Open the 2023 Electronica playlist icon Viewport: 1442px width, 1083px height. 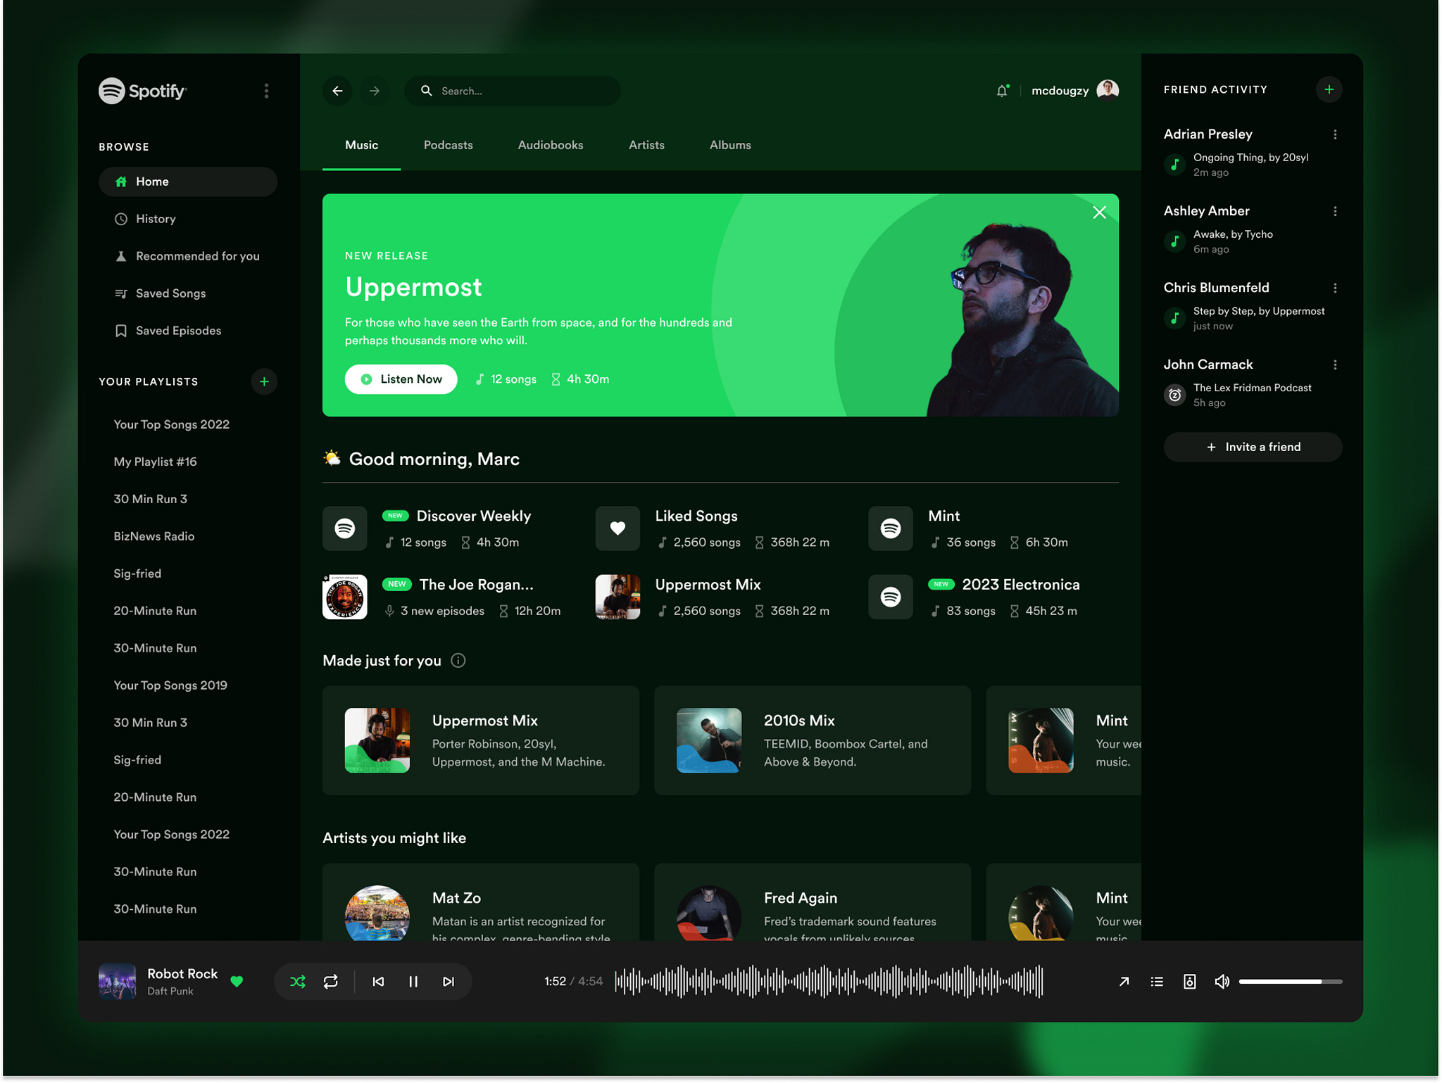coord(891,597)
